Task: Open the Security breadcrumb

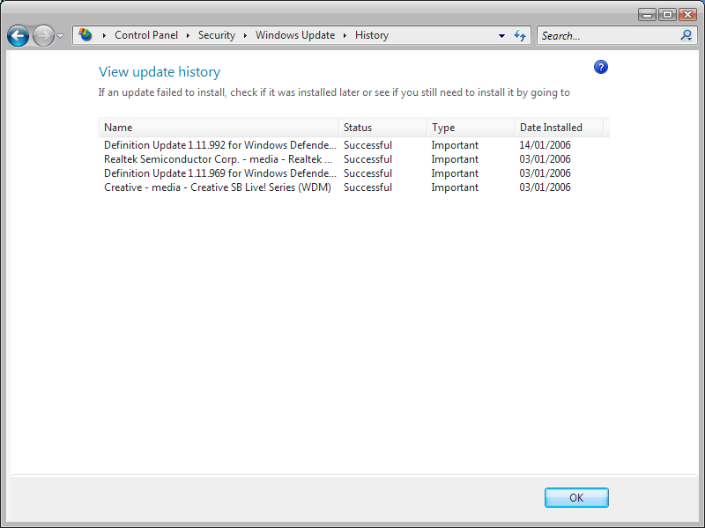Action: (217, 35)
